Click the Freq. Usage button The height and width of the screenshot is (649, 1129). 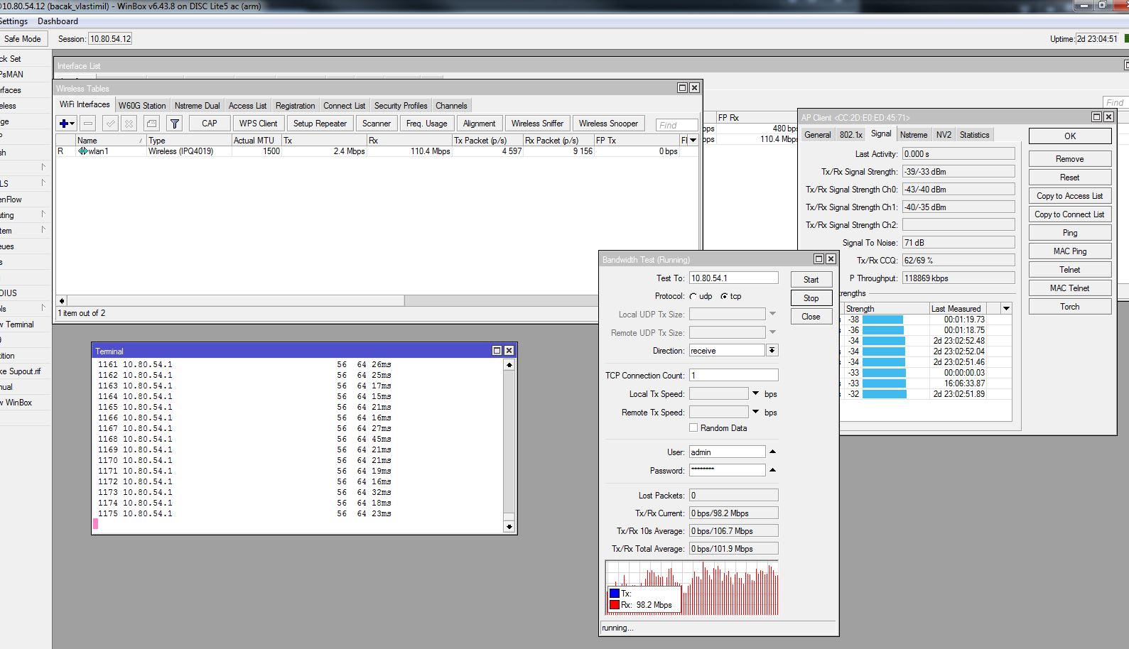coord(426,124)
